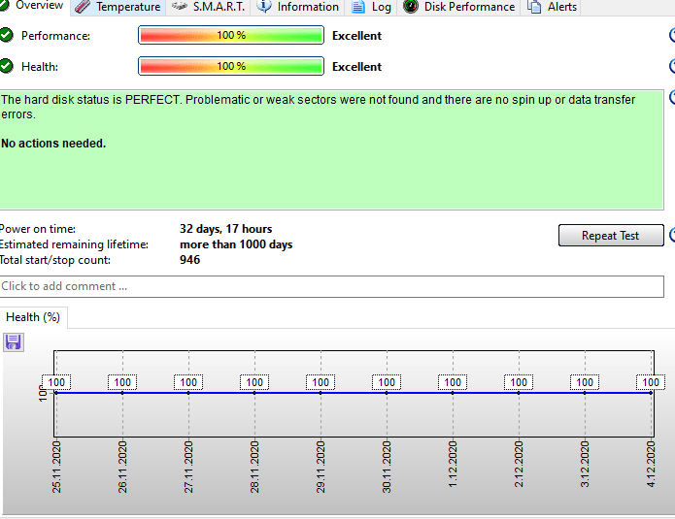The width and height of the screenshot is (675, 519).
Task: Click the 'Power on time:' label
Action: pyautogui.click(x=38, y=229)
